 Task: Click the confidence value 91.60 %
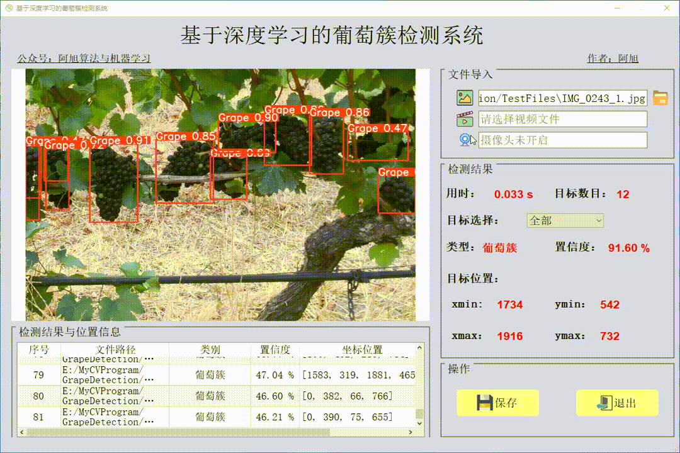tap(629, 248)
